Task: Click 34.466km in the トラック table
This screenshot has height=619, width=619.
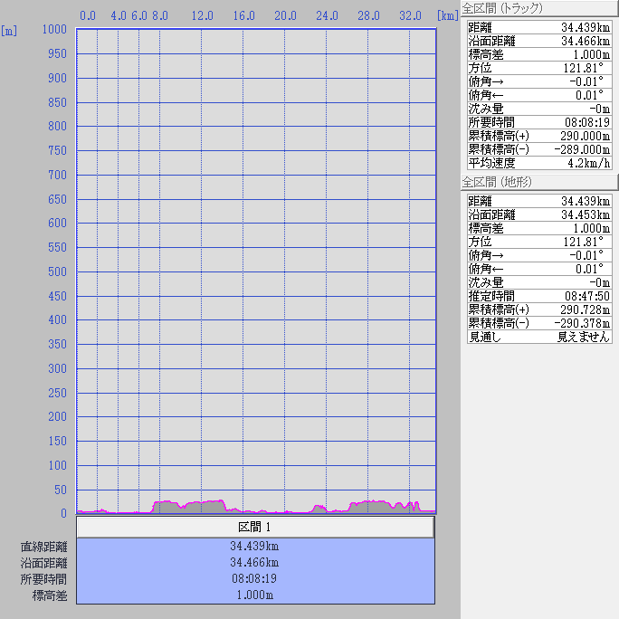Action: tap(586, 41)
